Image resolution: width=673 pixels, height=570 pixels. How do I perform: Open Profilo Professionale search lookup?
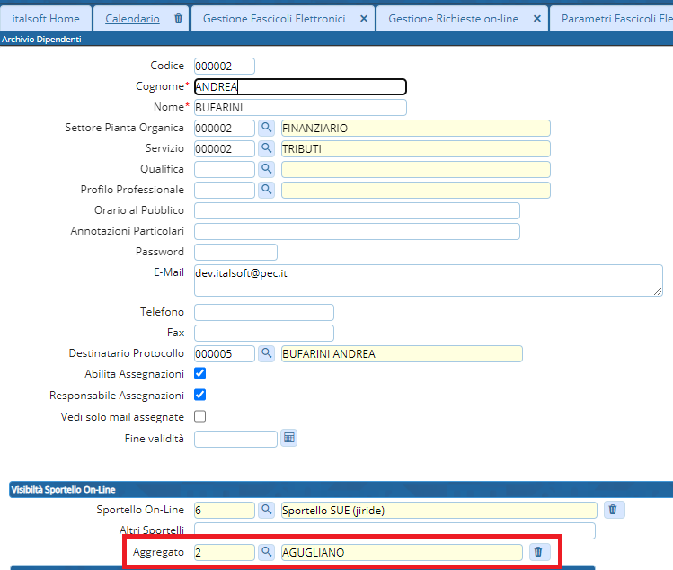tap(267, 190)
